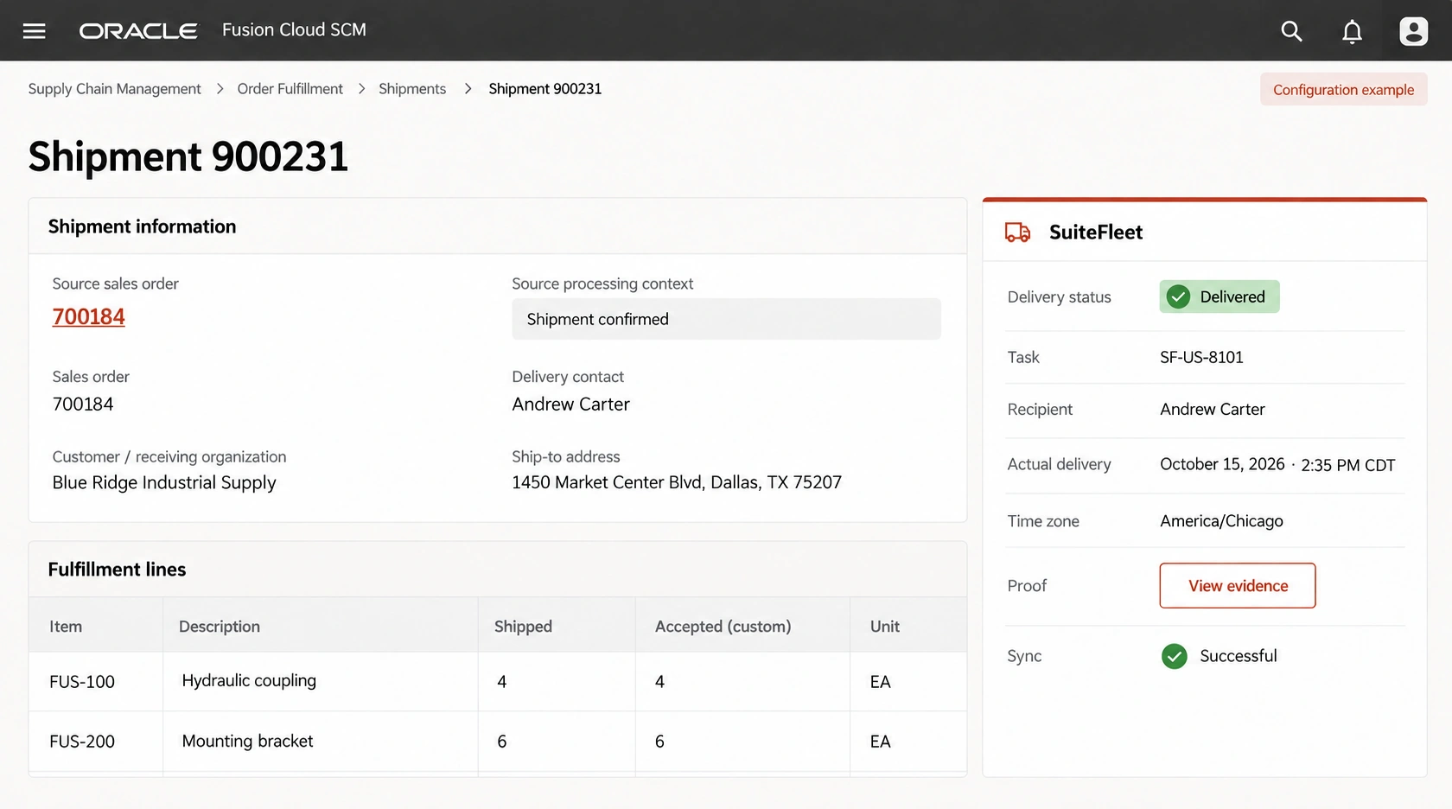Click Shipment 900231 breadcrumb
The image size is (1452, 809).
(544, 89)
